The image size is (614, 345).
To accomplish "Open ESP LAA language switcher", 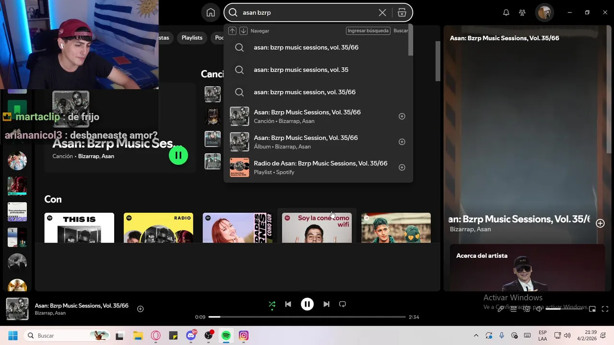I will tap(543, 335).
